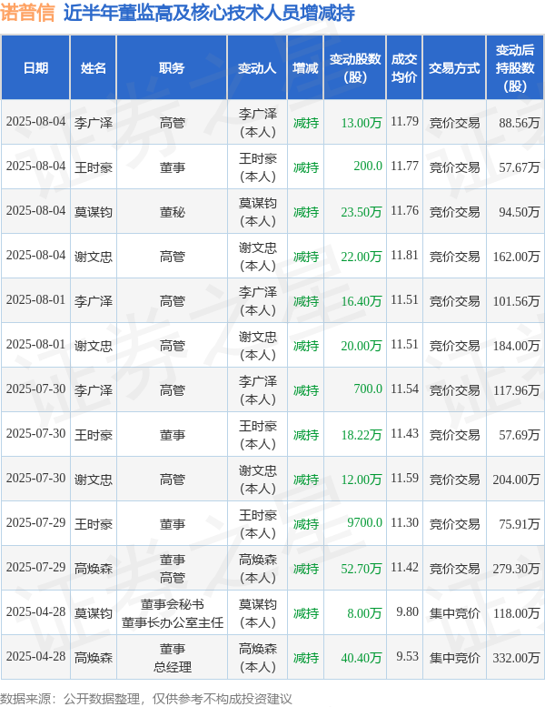Image resolution: width=545 pixels, height=707 pixels.
Task: Click the 交易方式 column header
Action: coord(454,67)
